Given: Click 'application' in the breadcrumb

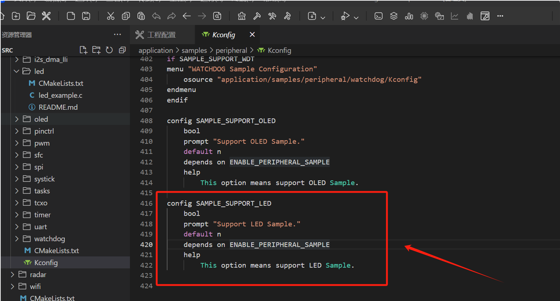Looking at the screenshot, I should pyautogui.click(x=156, y=50).
